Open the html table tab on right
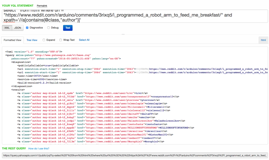The height and width of the screenshot is (160, 269). [263, 40]
